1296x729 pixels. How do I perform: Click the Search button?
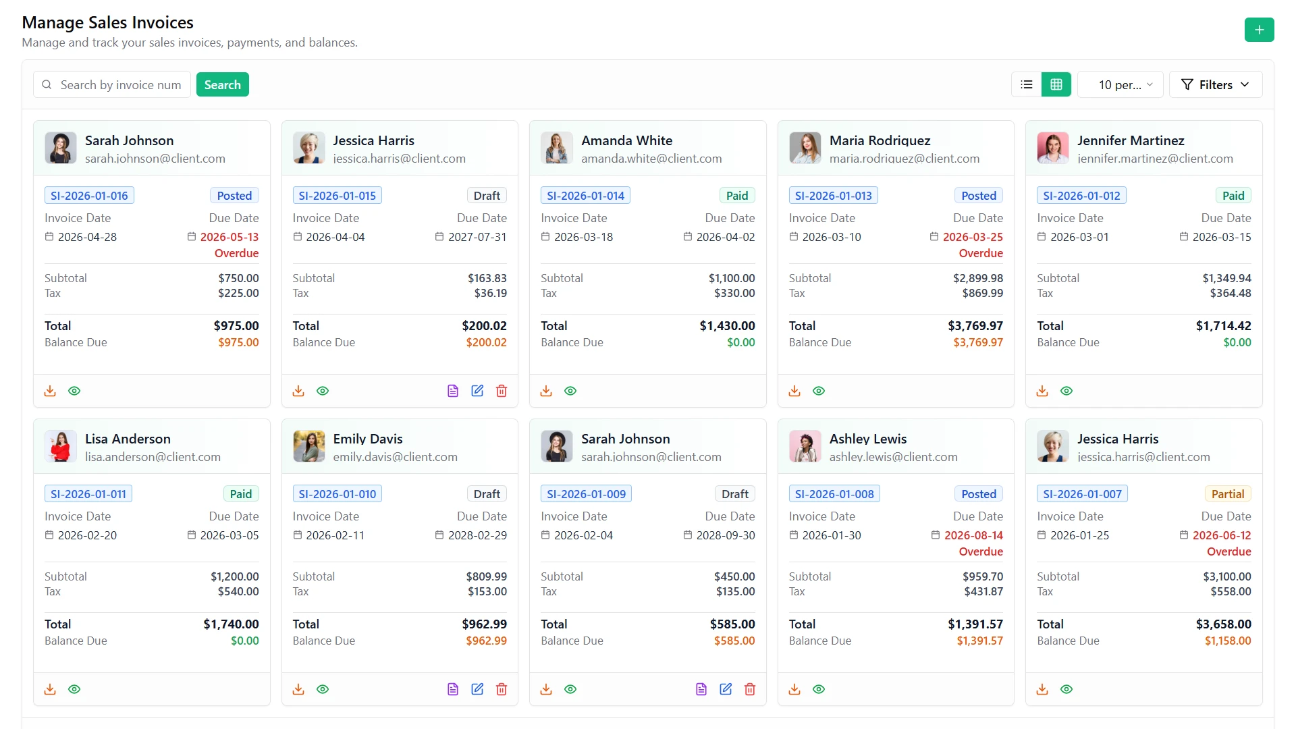[x=223, y=84]
